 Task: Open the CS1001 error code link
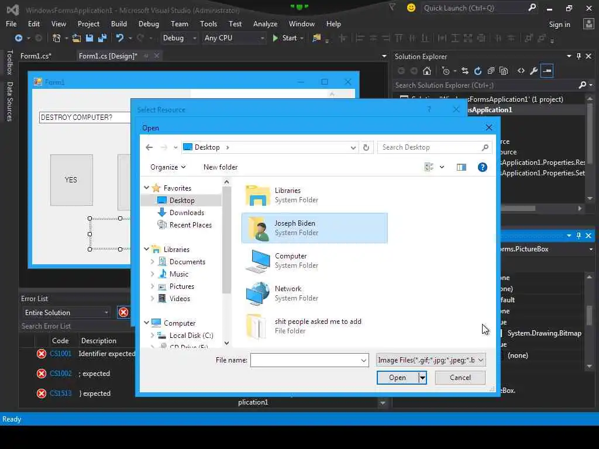coord(60,354)
